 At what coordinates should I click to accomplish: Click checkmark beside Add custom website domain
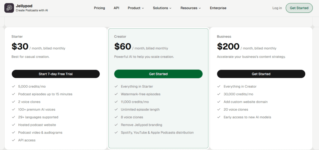coord(219,102)
